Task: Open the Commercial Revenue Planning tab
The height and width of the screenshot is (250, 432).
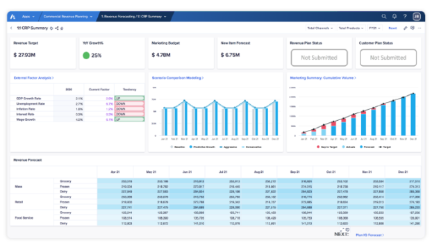Action: coord(68,17)
